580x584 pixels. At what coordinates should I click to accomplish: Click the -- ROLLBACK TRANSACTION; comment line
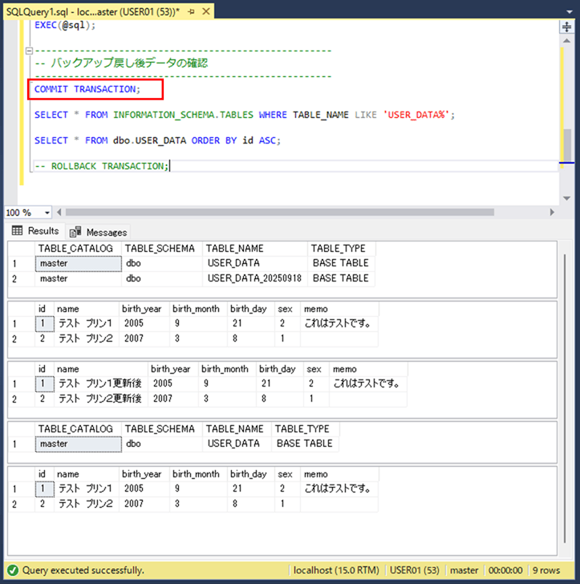(102, 166)
